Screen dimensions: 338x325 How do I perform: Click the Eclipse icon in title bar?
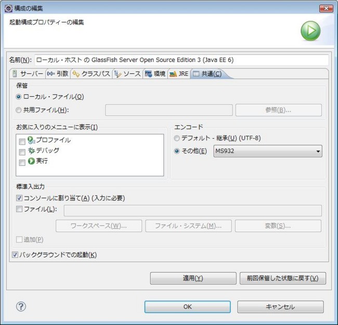[x=9, y=9]
